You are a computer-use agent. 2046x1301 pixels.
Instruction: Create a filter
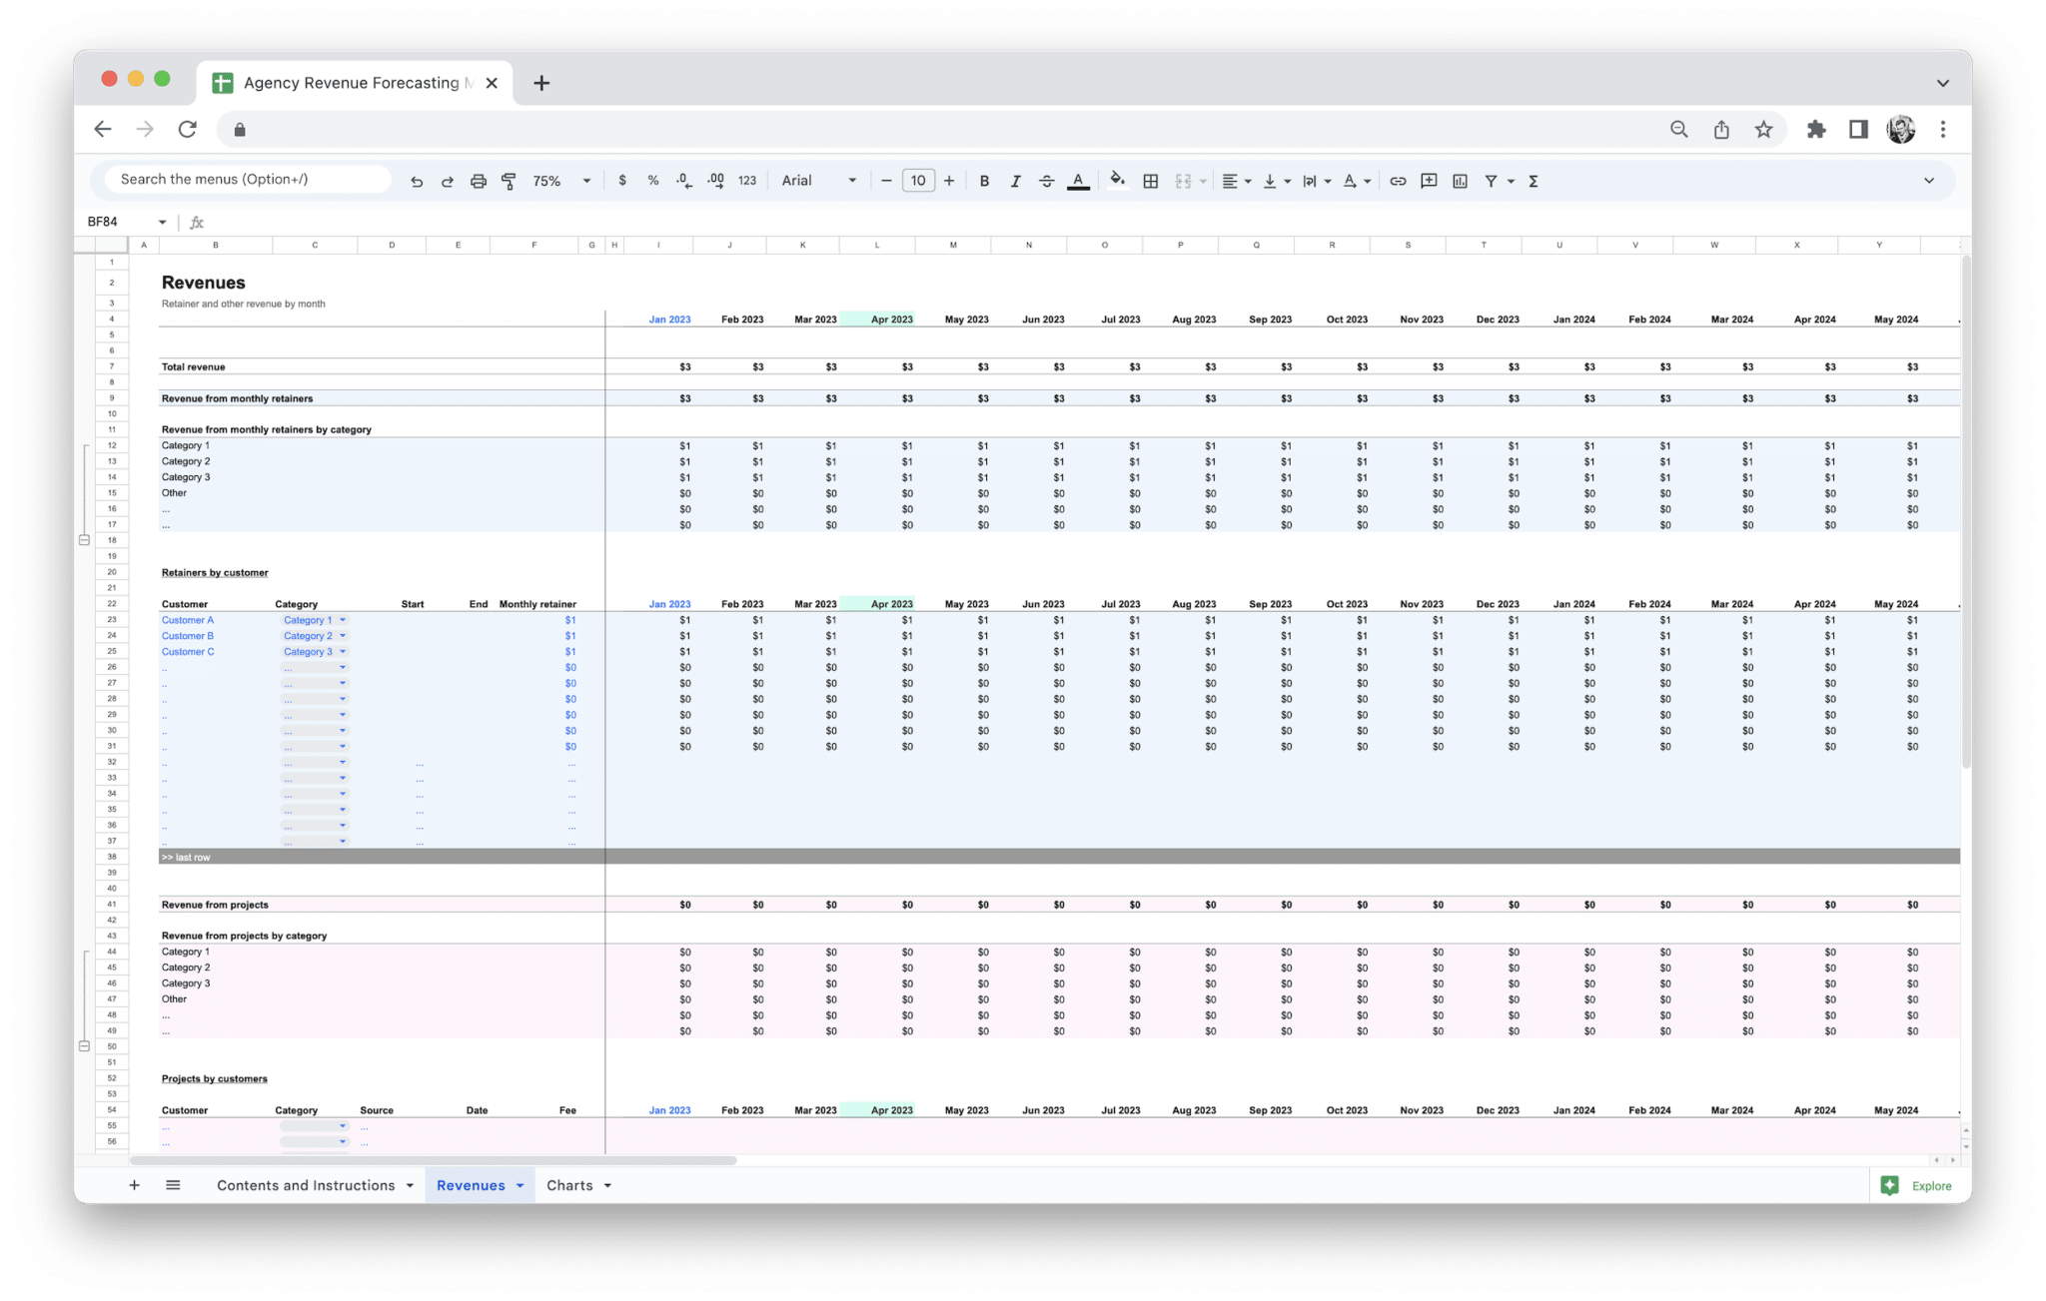click(1491, 181)
